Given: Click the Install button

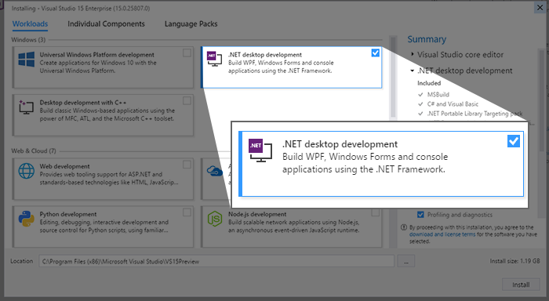Looking at the screenshot, I should click(521, 285).
